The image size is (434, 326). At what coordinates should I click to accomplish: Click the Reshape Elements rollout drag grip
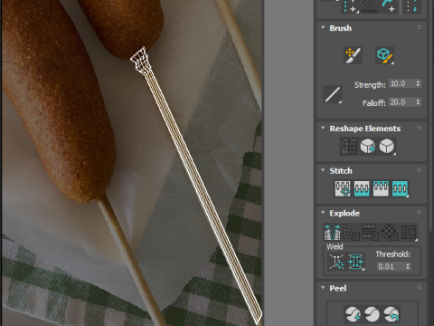pos(420,128)
